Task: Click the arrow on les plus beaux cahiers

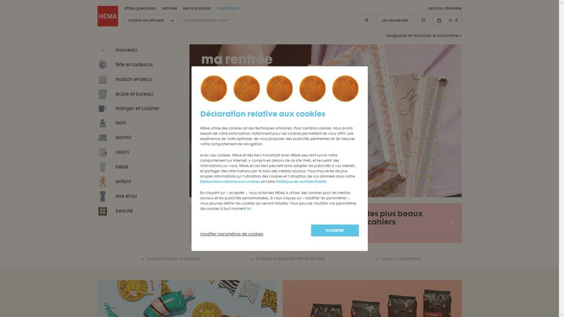Action: (452, 223)
